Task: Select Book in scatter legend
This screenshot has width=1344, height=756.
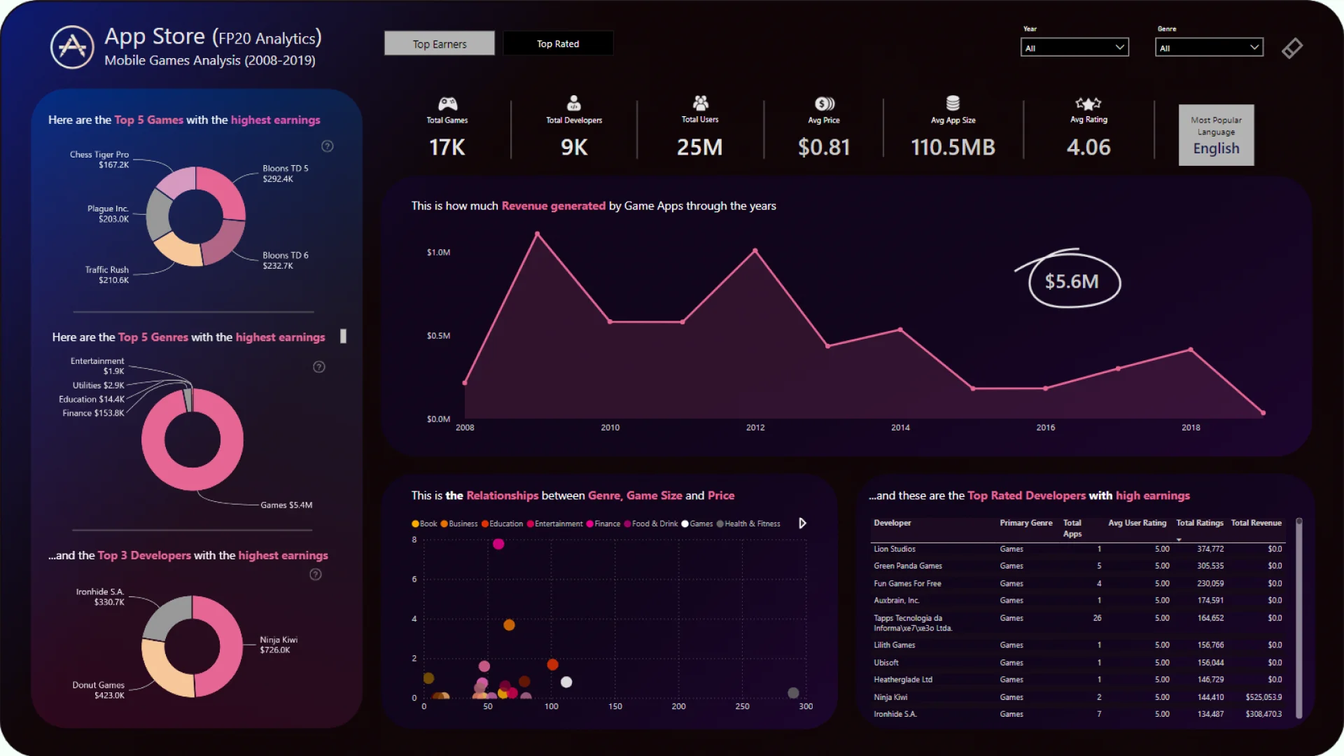Action: click(x=424, y=524)
